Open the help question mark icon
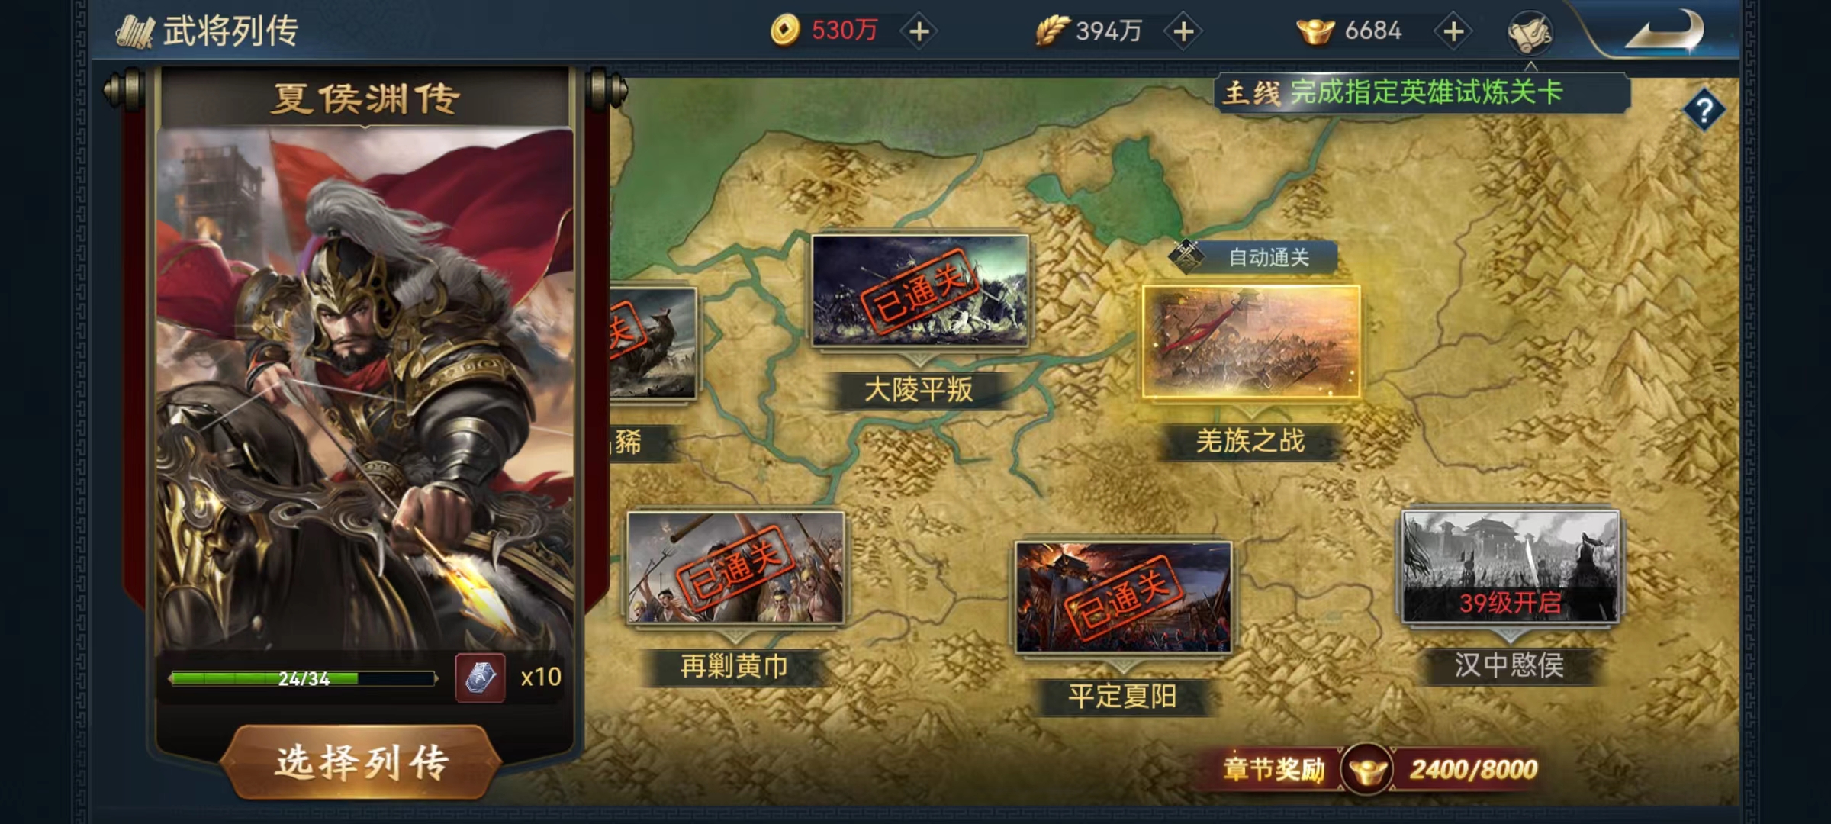Image resolution: width=1831 pixels, height=824 pixels. point(1703,111)
